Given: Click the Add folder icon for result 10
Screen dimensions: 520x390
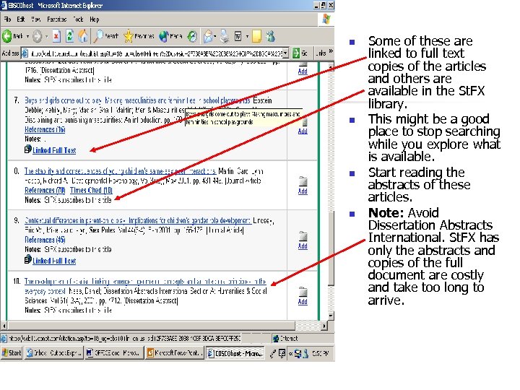Looking at the screenshot, I should 303,292.
